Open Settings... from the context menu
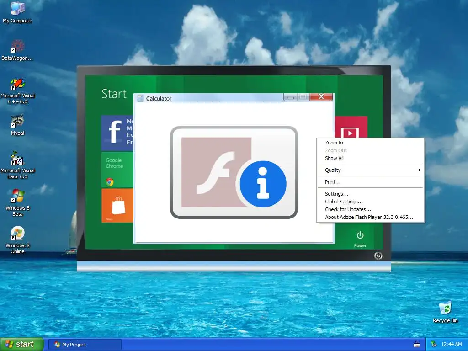Viewport: 468px width, 351px height. 370,194
